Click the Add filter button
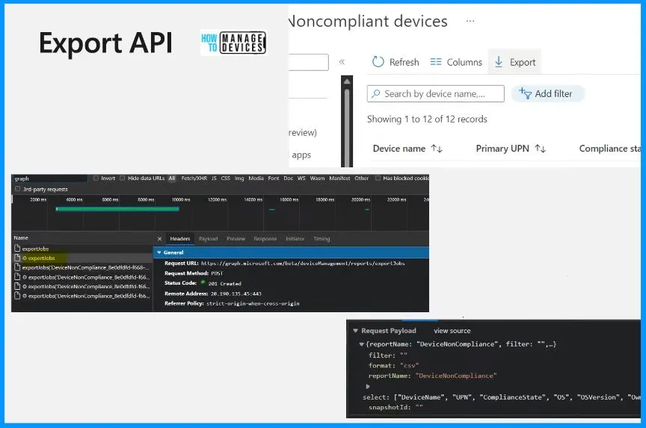 coord(547,93)
